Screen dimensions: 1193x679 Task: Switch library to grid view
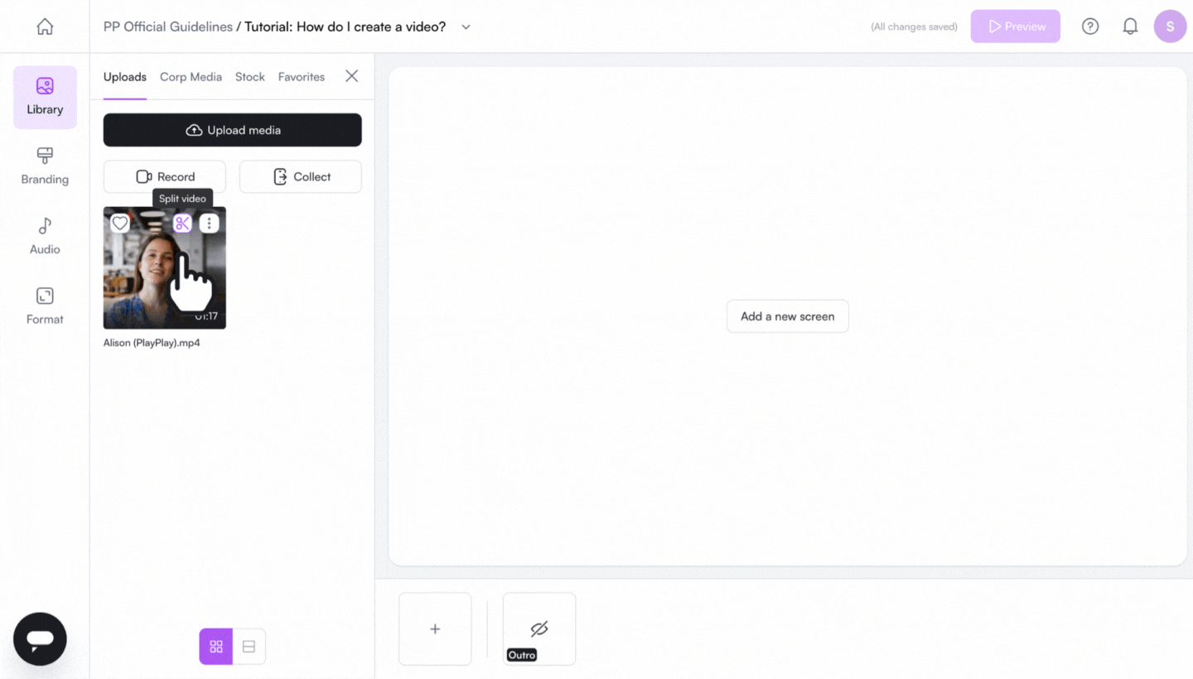[x=216, y=647]
